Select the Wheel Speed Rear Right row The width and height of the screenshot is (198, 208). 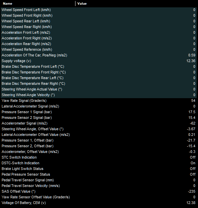click(x=99, y=27)
